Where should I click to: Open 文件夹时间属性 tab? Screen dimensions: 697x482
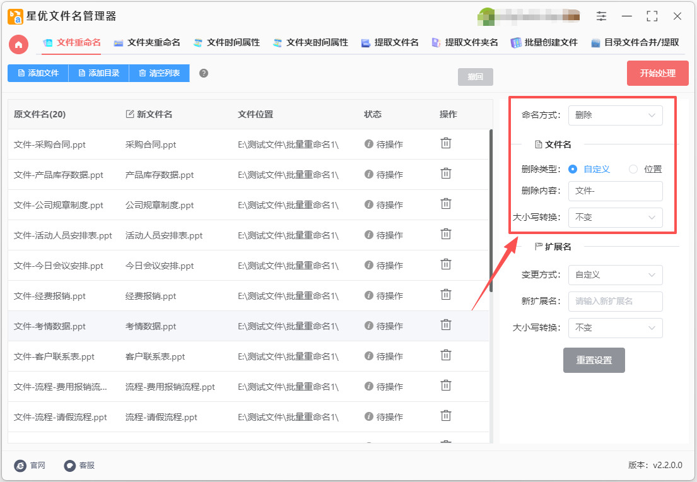tap(310, 43)
